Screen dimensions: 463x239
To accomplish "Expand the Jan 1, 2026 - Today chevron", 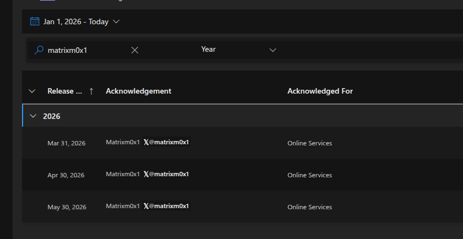I will click(116, 21).
